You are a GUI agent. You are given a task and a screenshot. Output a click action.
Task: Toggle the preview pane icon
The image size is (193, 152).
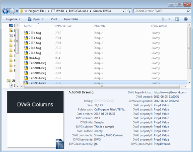[x=177, y=19]
